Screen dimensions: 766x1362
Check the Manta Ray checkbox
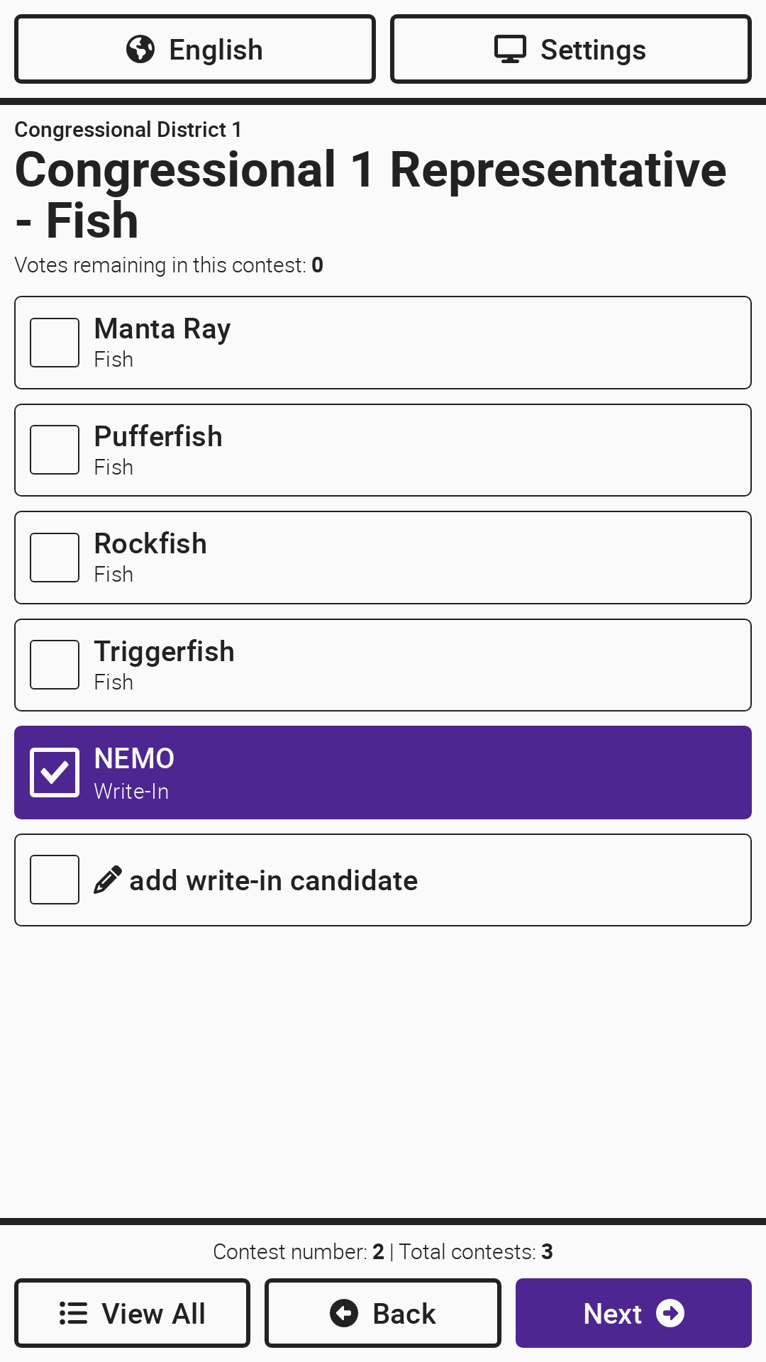click(55, 343)
